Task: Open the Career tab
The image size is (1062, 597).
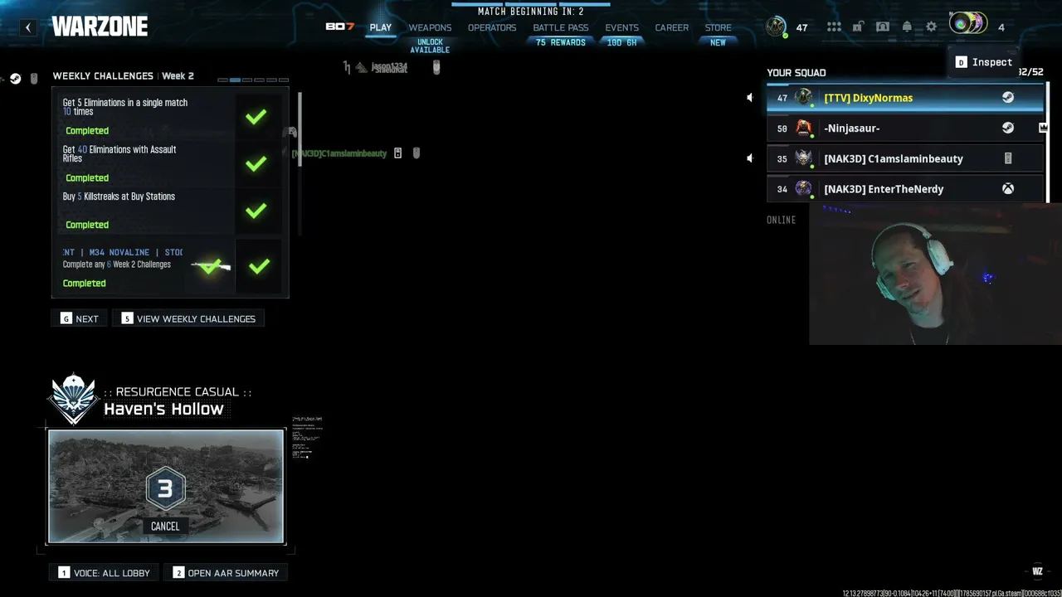Action: pos(672,27)
